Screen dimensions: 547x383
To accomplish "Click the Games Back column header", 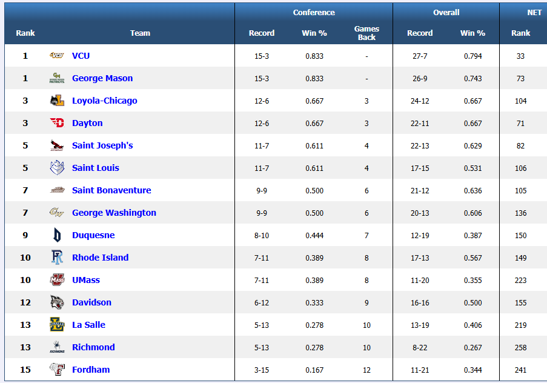I will (x=366, y=33).
